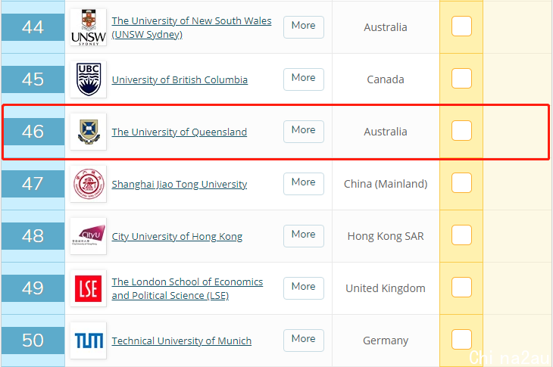Image resolution: width=553 pixels, height=367 pixels.
Task: Expand More for University of British Columbia
Action: click(x=304, y=79)
